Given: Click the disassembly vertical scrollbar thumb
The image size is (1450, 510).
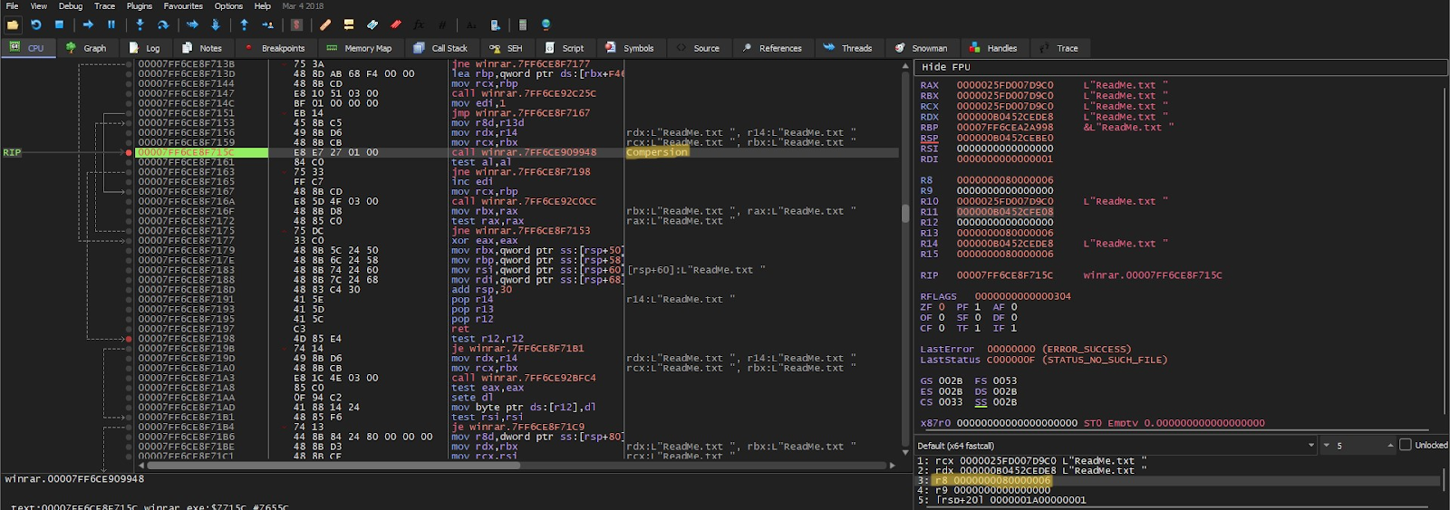Looking at the screenshot, I should (904, 213).
